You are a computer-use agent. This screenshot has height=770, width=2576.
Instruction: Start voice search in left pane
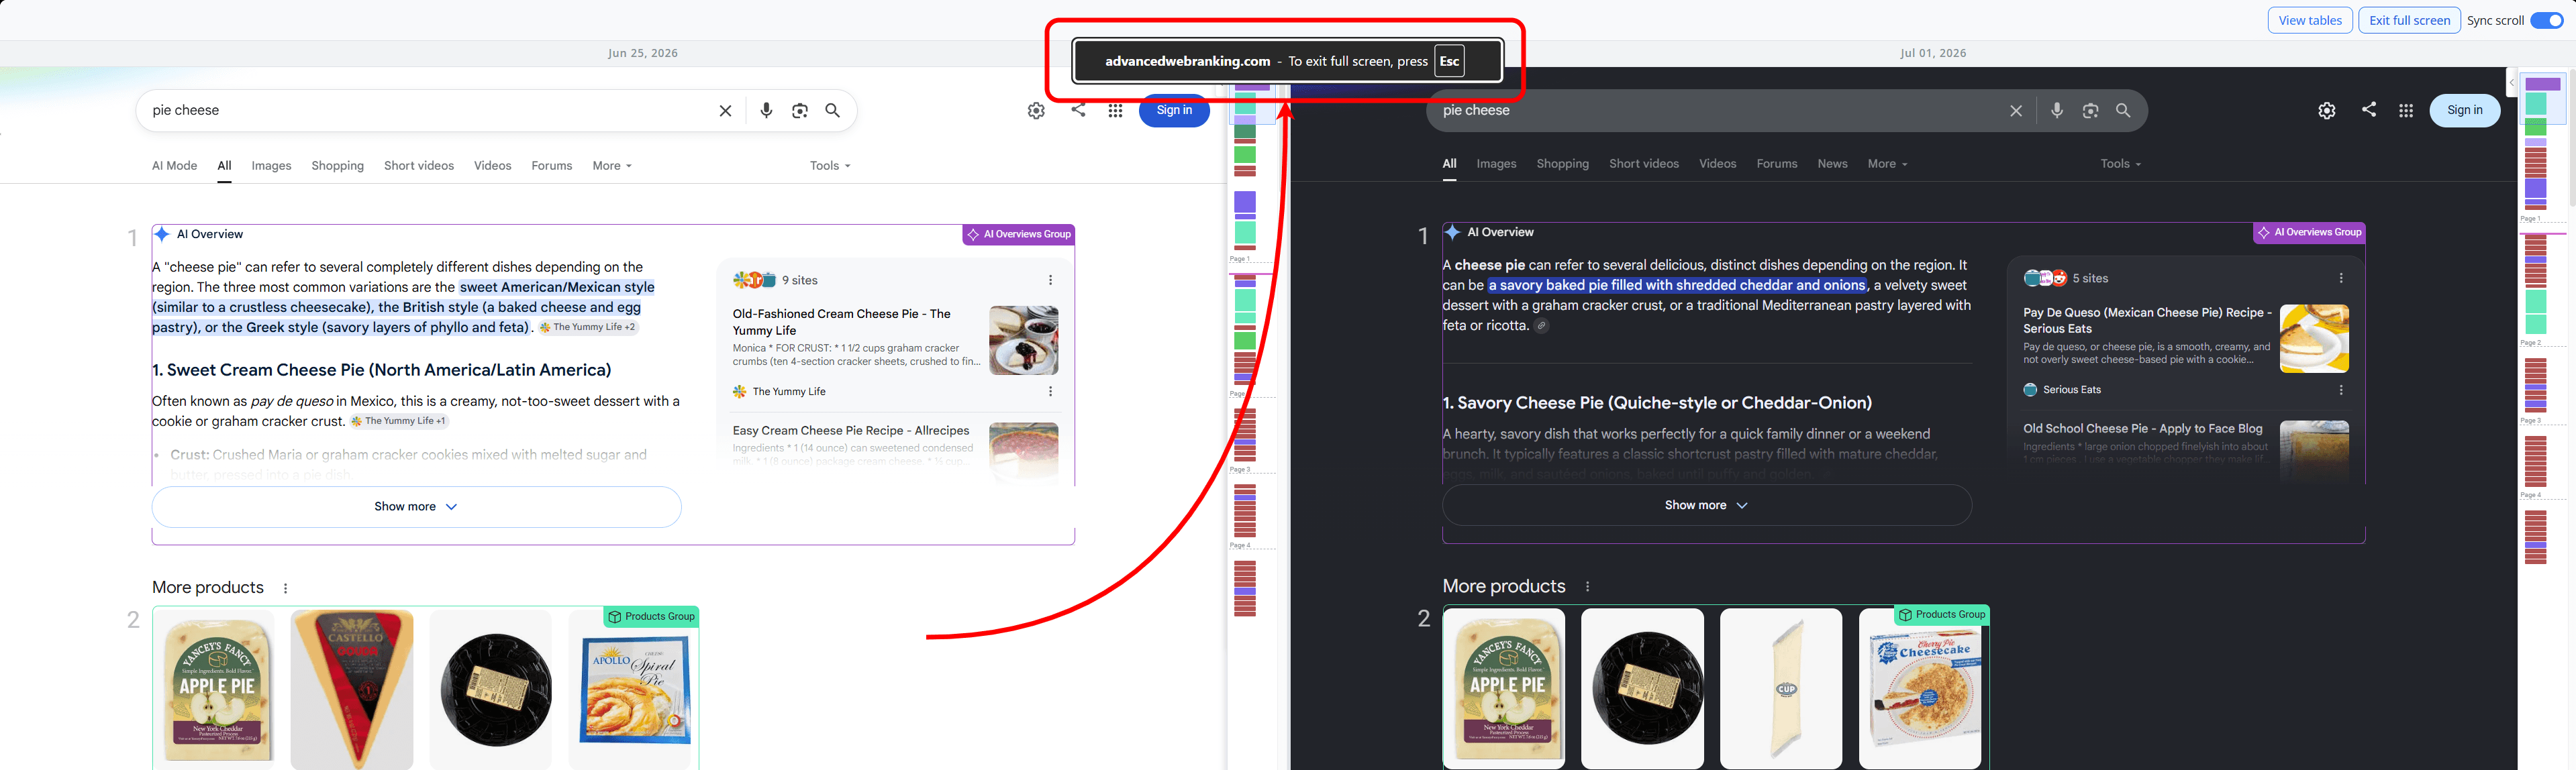tap(766, 111)
